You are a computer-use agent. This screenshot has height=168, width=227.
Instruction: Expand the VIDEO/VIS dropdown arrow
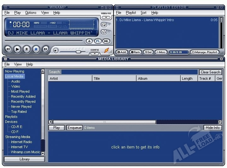(106, 18)
